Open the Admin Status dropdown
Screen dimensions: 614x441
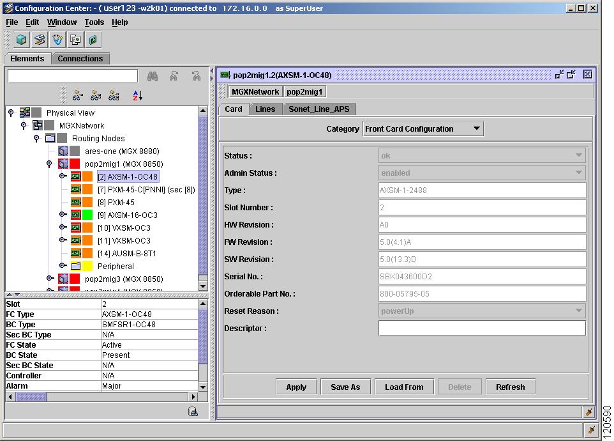[482, 173]
